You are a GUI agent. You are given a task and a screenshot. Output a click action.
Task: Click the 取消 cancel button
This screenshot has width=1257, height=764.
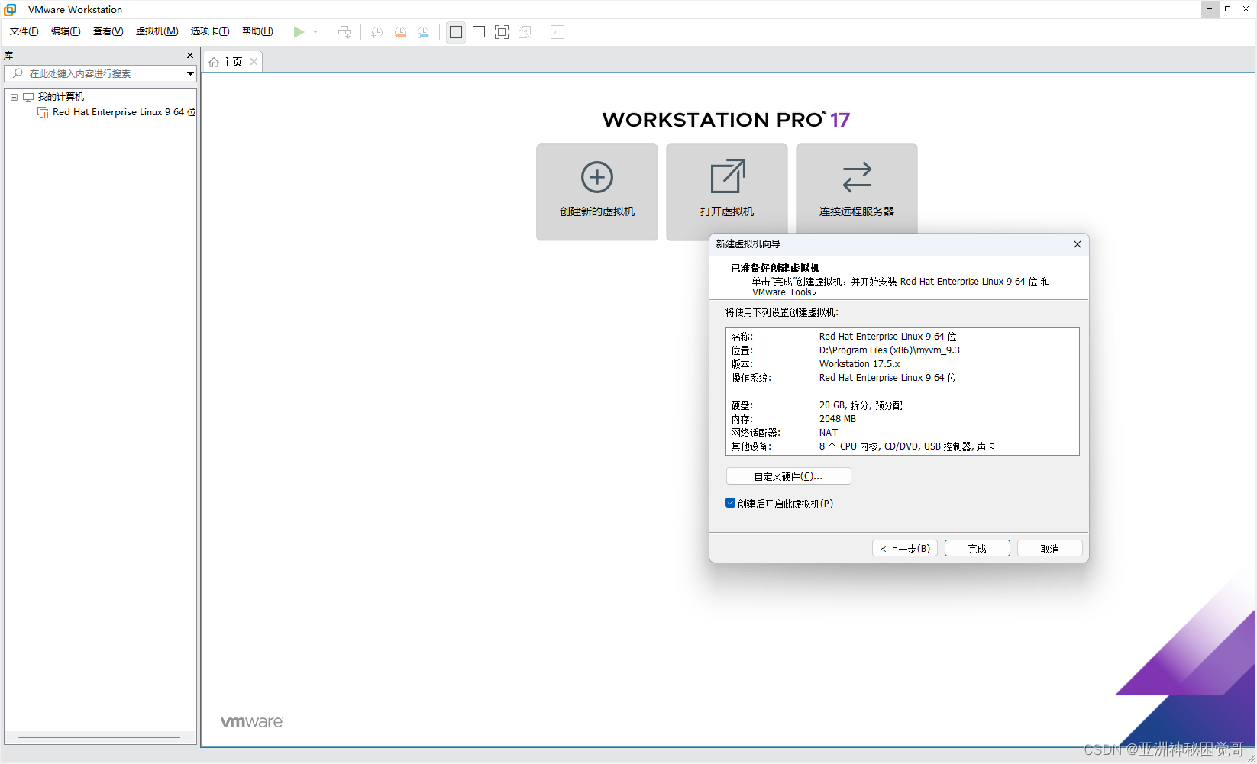[1050, 549]
